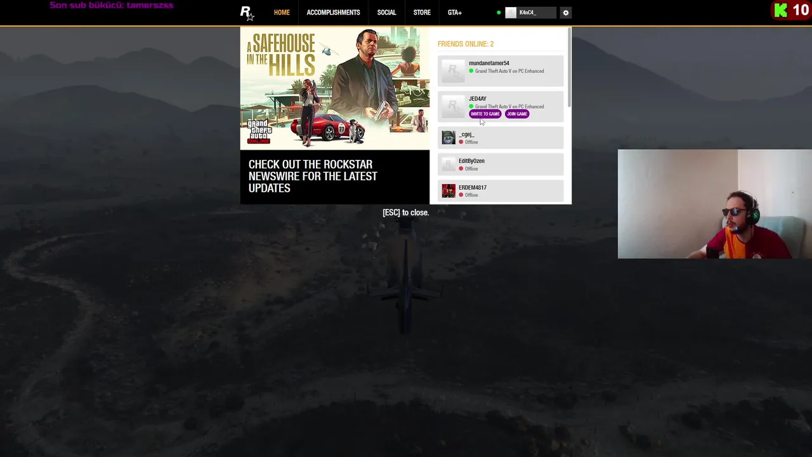Click the green online status dot in header

(x=499, y=13)
